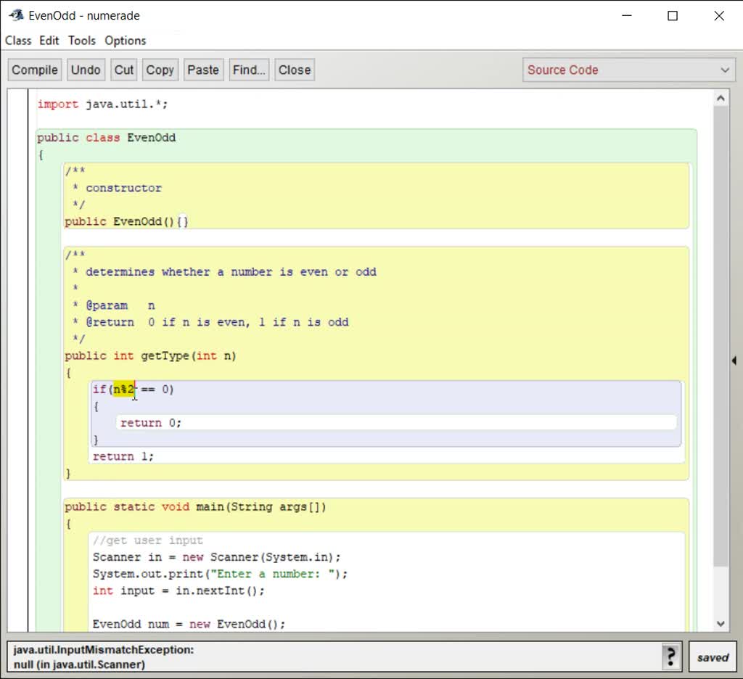Open the Options menu
The image size is (743, 679).
[125, 41]
